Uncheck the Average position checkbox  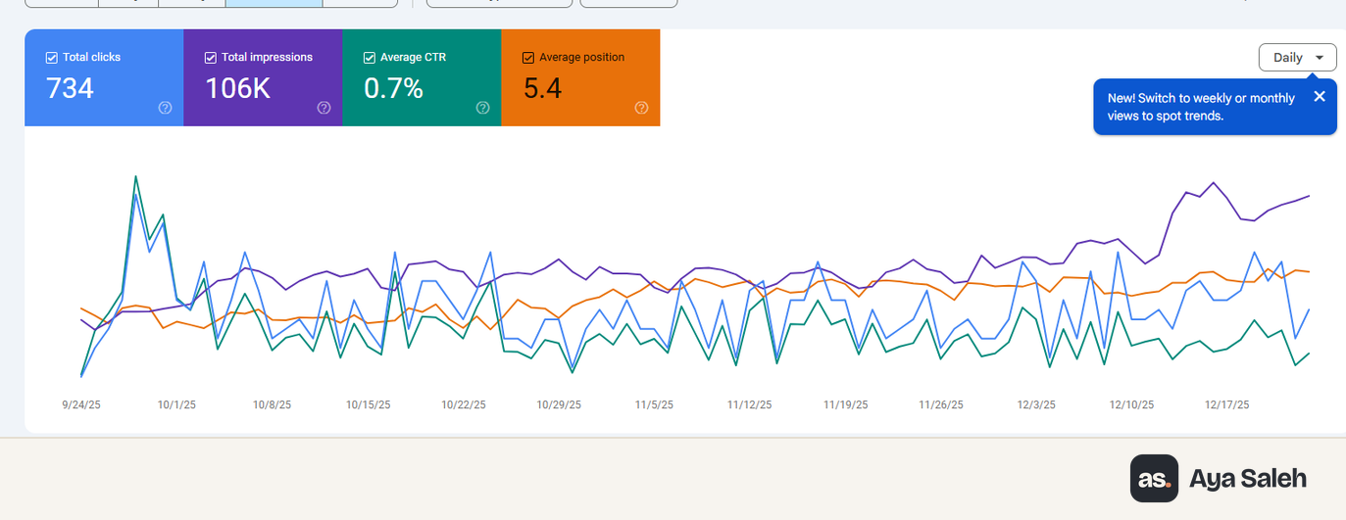[528, 58]
